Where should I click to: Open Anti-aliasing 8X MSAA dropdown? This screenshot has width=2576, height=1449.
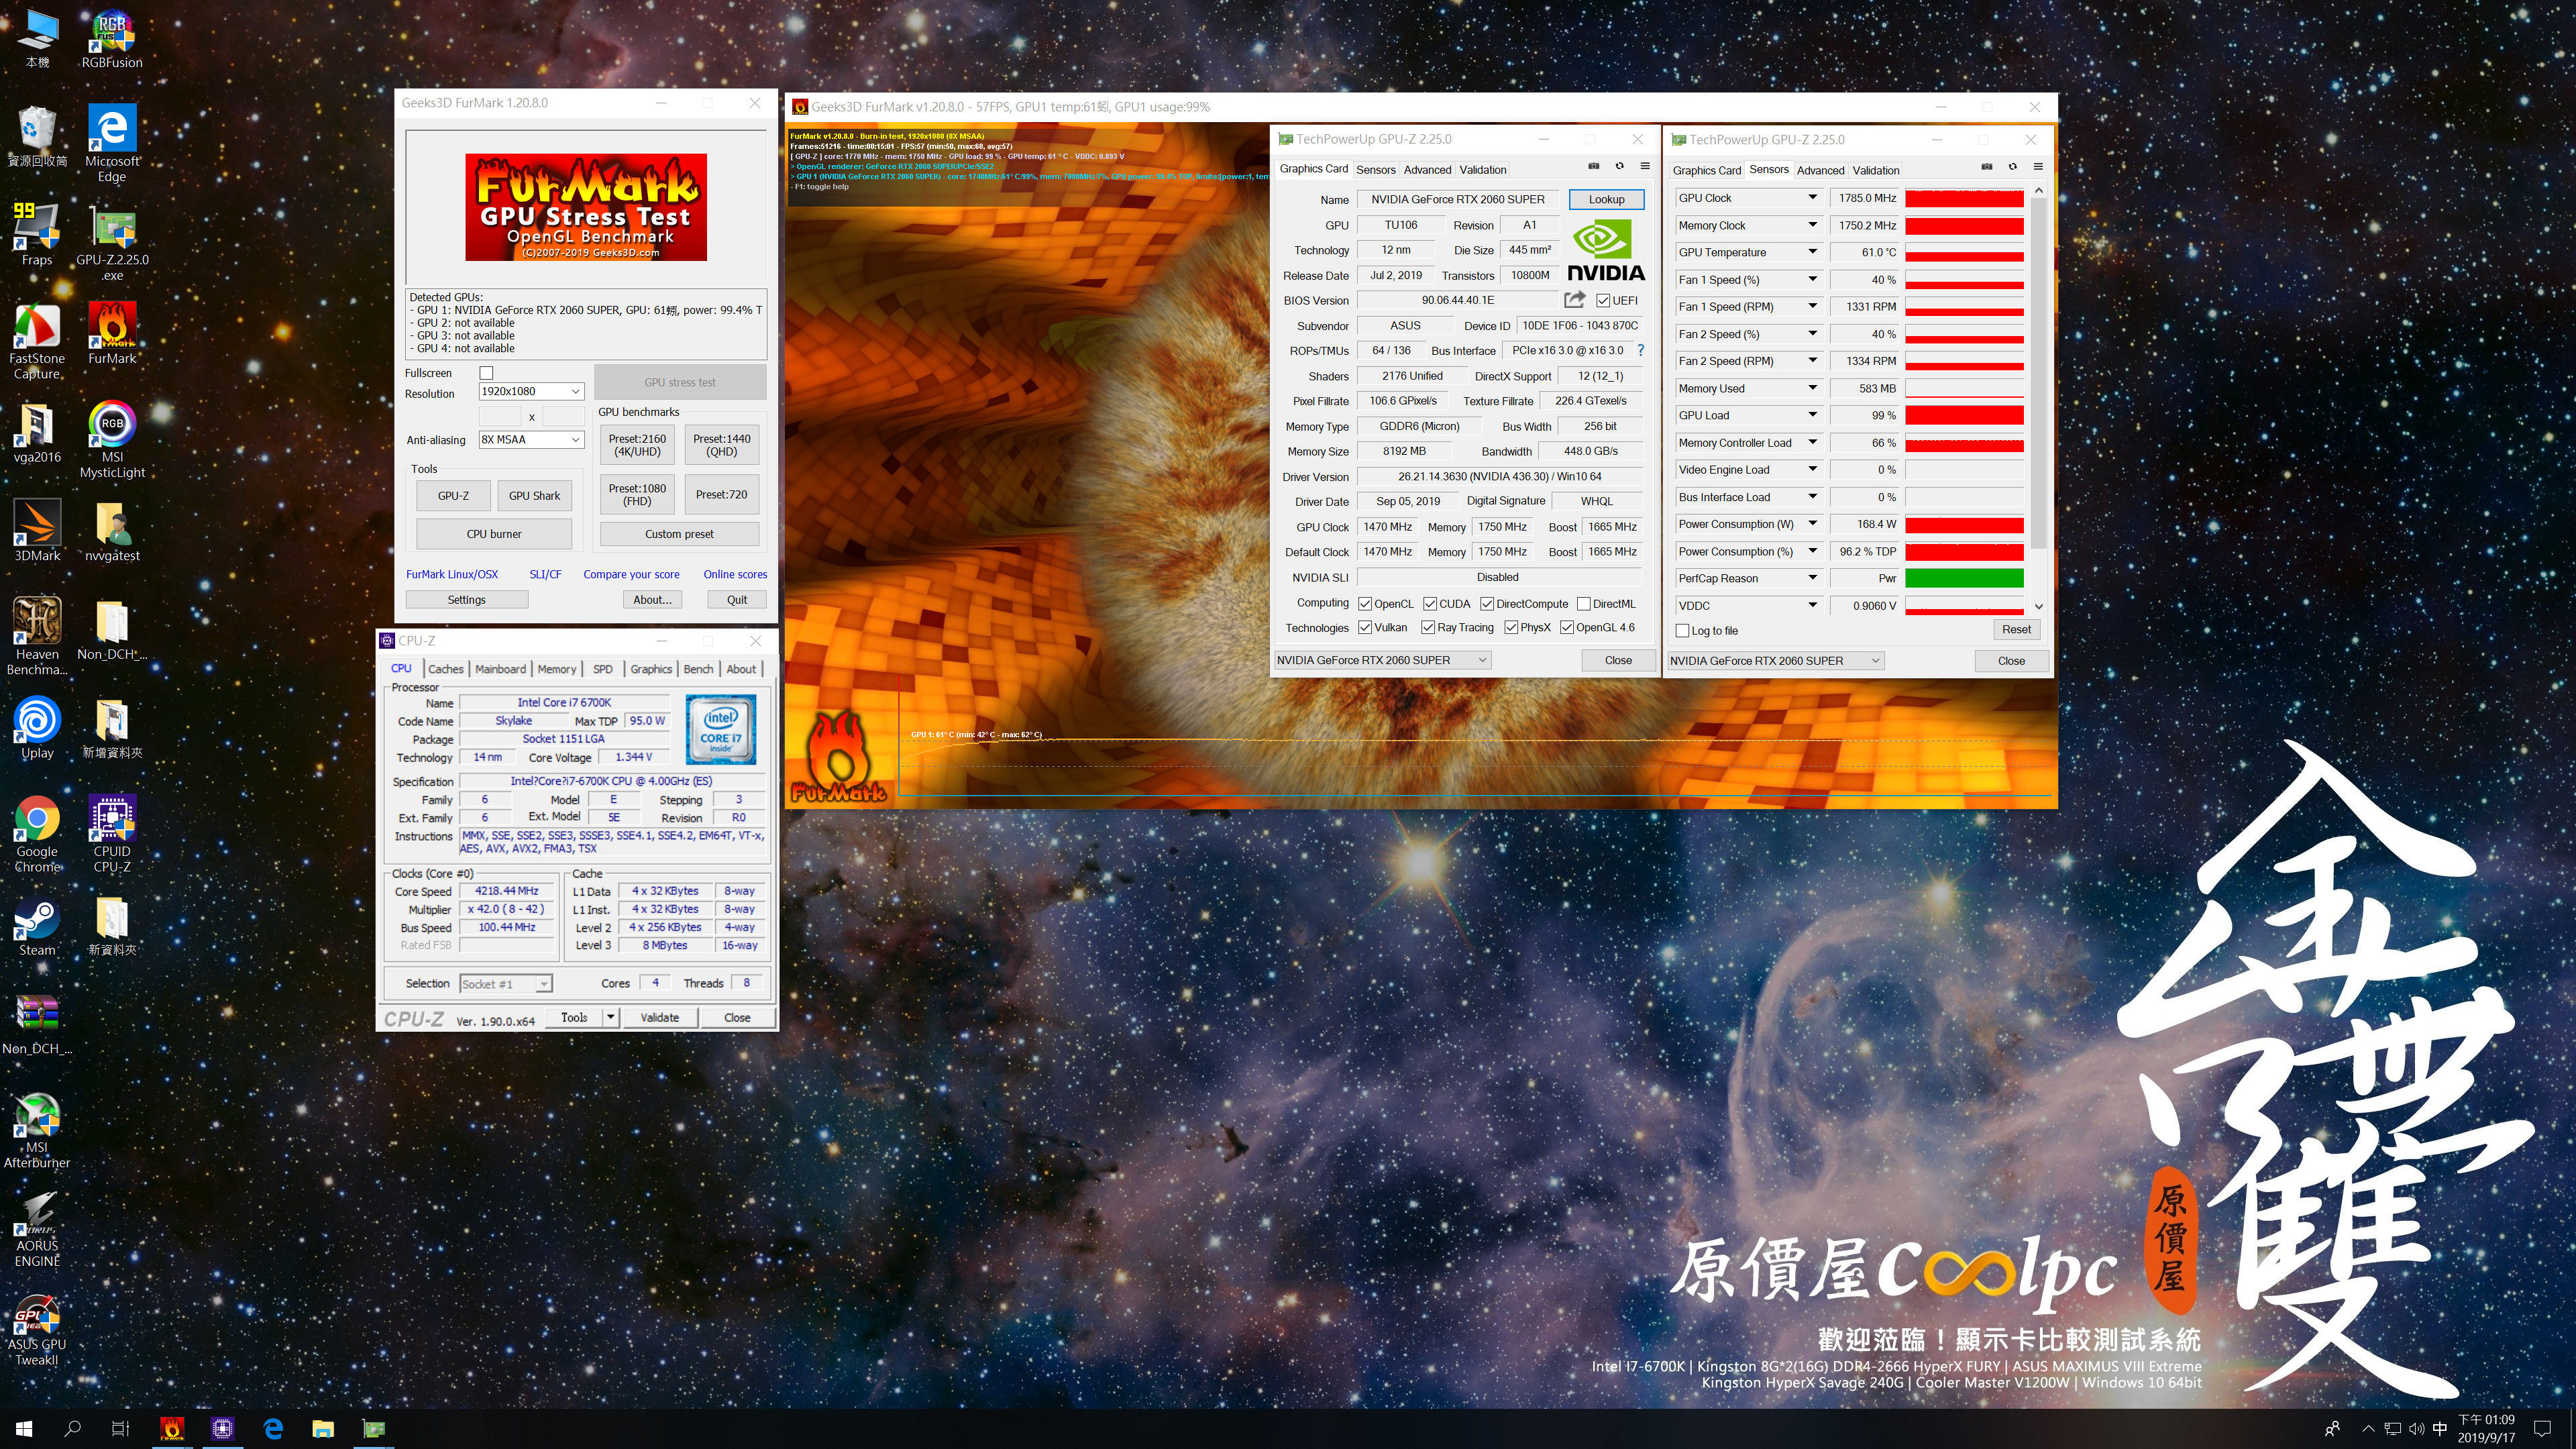pos(531,439)
